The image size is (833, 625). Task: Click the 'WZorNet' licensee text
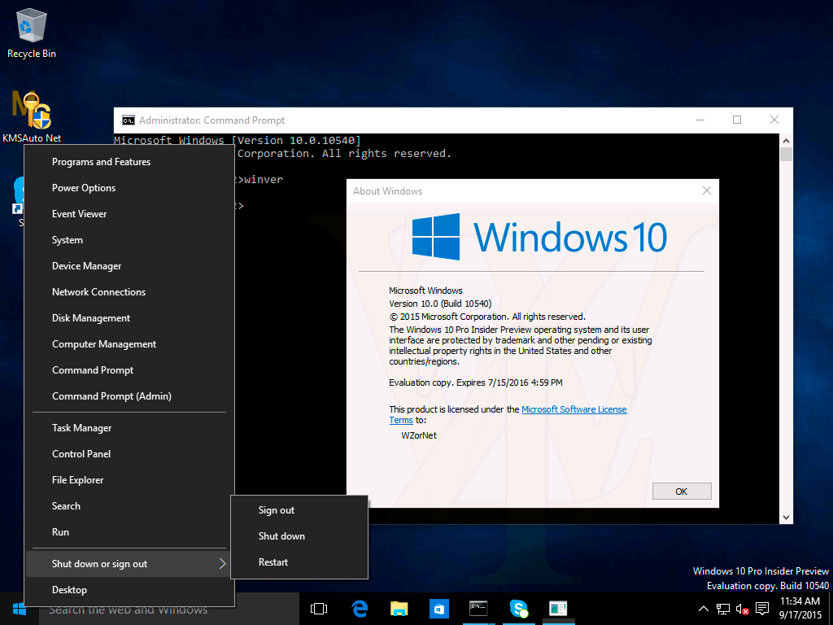419,435
